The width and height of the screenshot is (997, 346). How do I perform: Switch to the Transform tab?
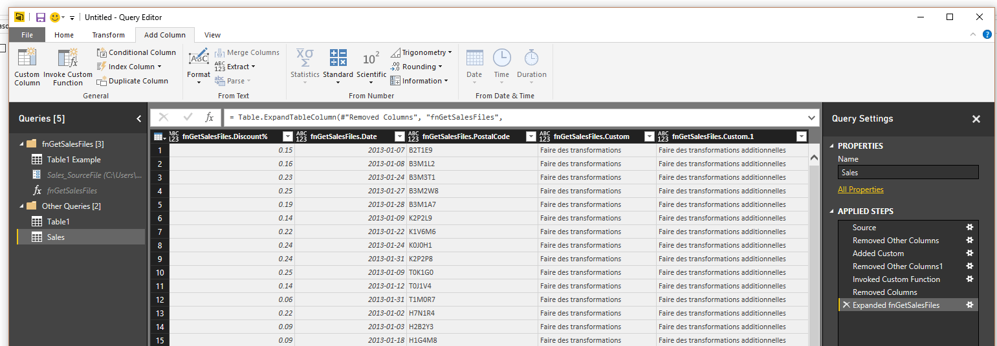(108, 35)
